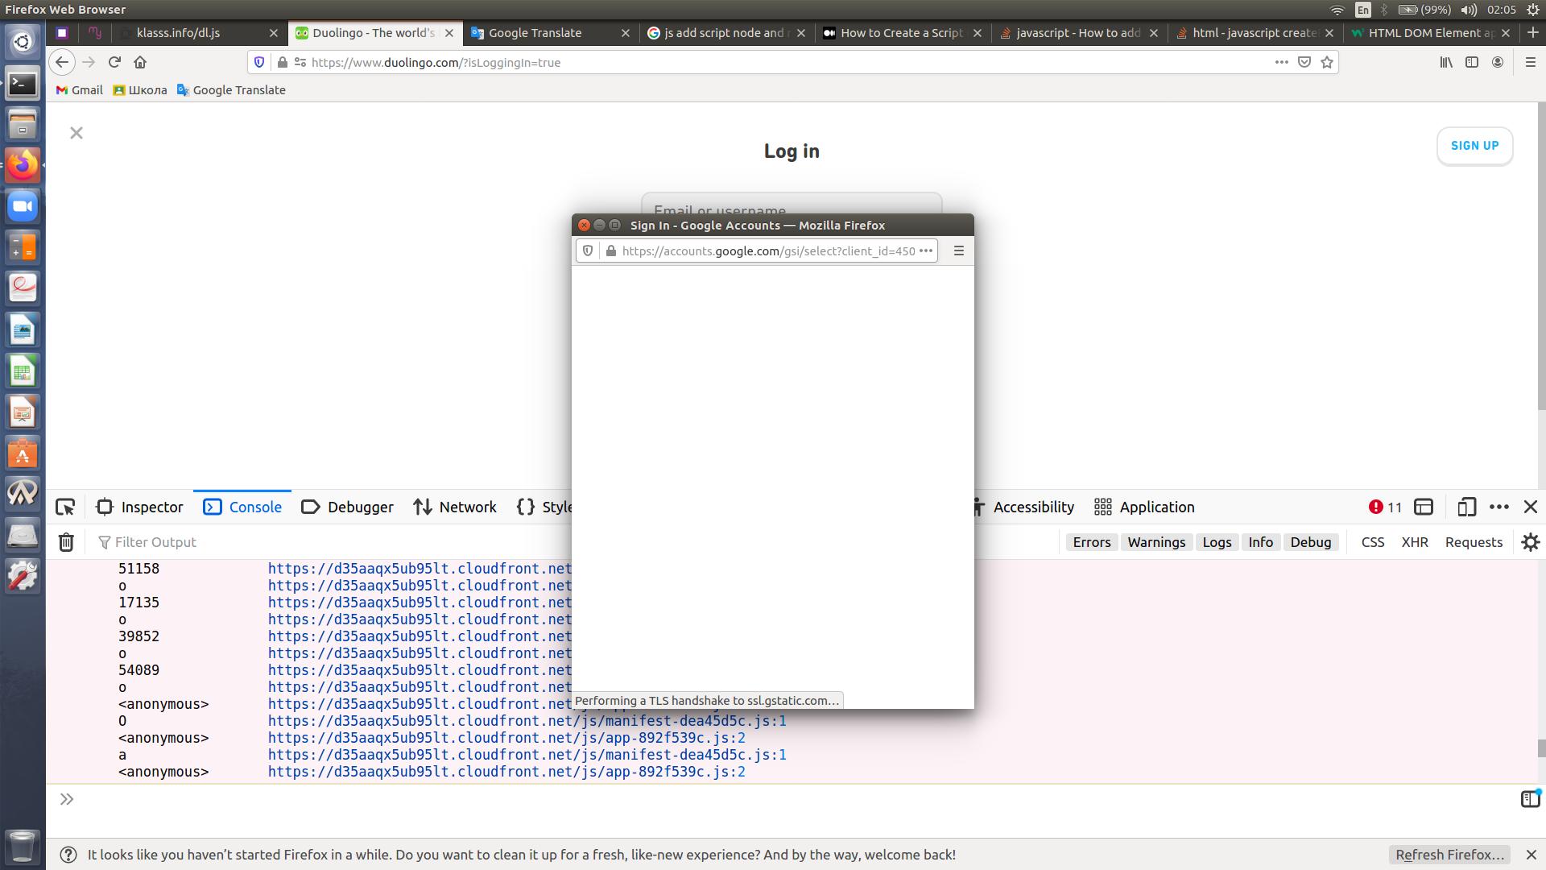The image size is (1546, 870).
Task: Toggle responsive design mode icon
Action: [x=1466, y=507]
